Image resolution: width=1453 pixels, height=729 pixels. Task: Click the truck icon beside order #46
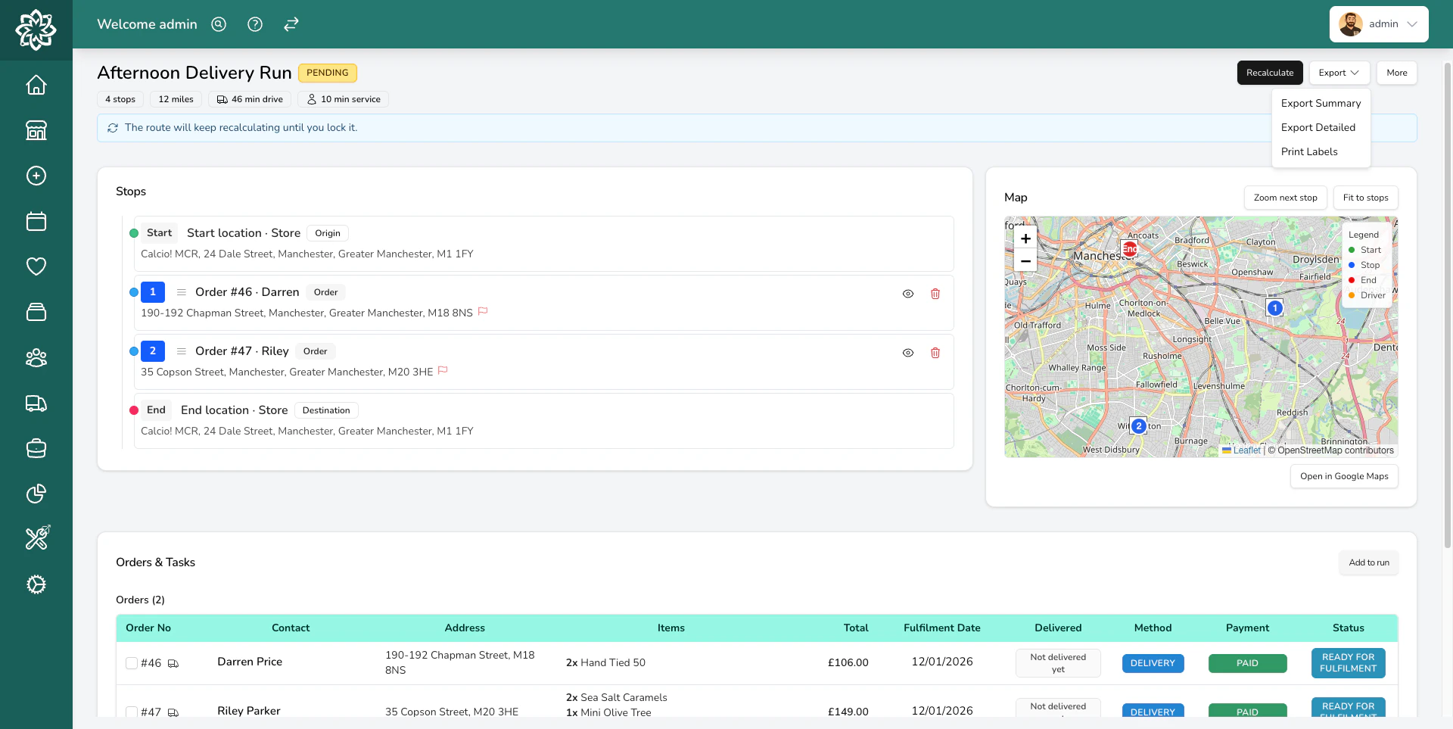tap(173, 664)
